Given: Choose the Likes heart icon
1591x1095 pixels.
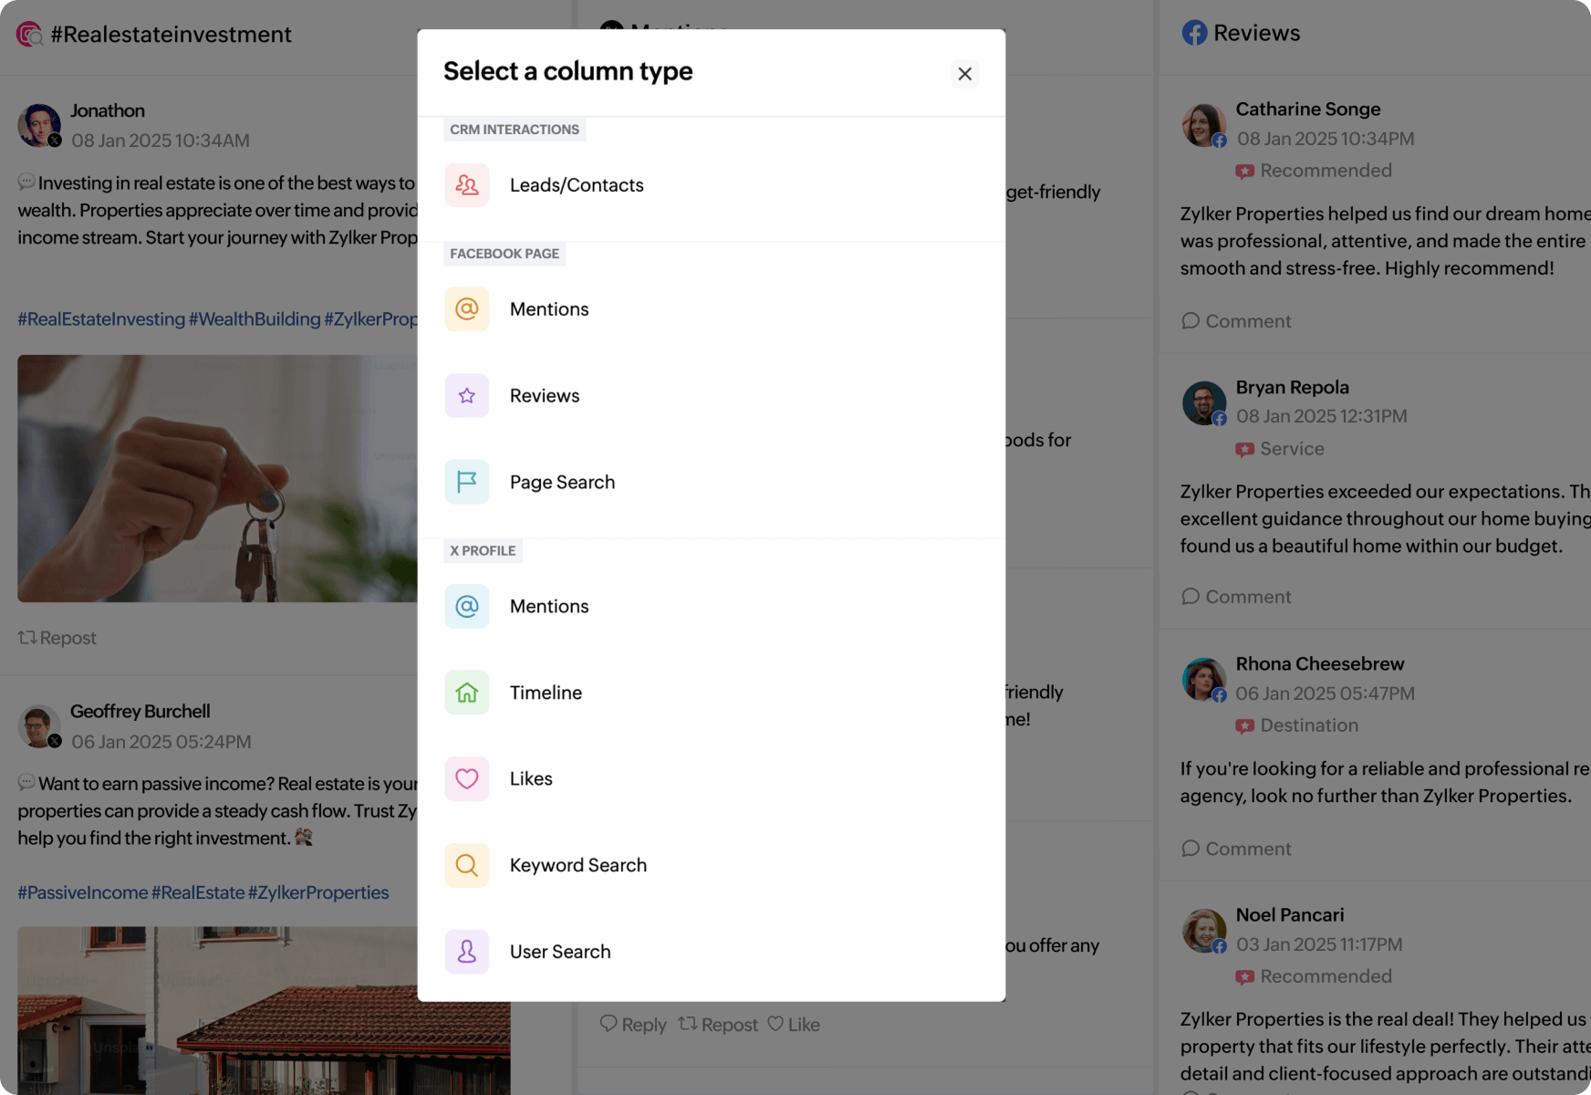Looking at the screenshot, I should 467,778.
